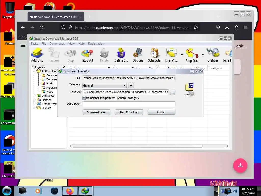
Task: Click the Description input field
Action: (x=129, y=104)
